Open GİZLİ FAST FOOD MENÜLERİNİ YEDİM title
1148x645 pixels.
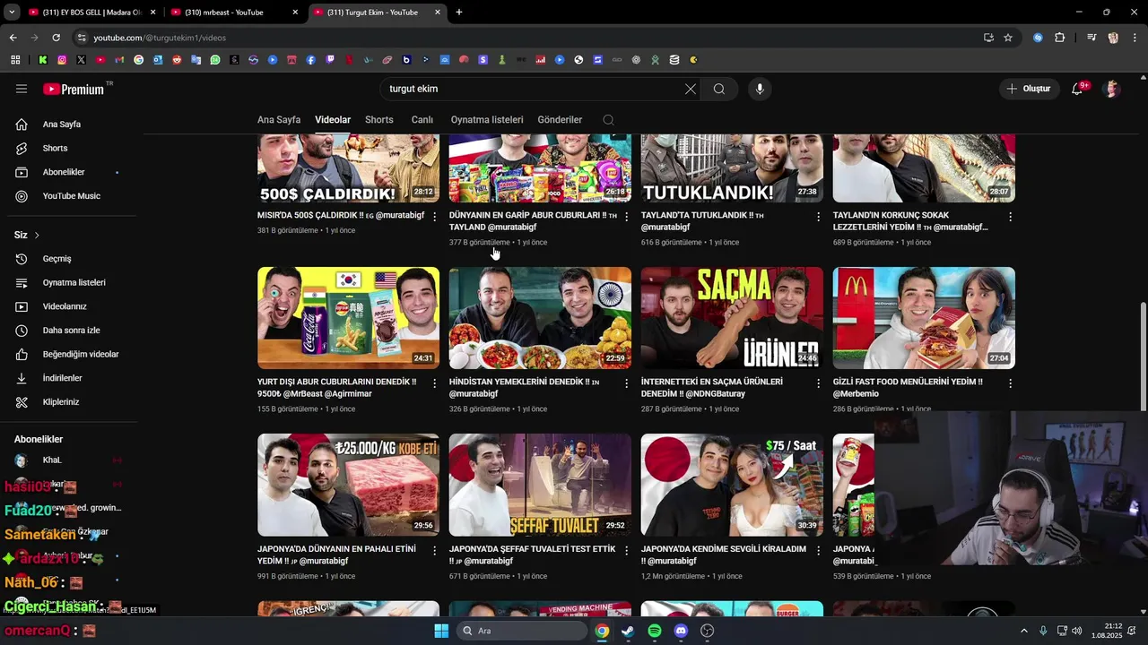[908, 388]
